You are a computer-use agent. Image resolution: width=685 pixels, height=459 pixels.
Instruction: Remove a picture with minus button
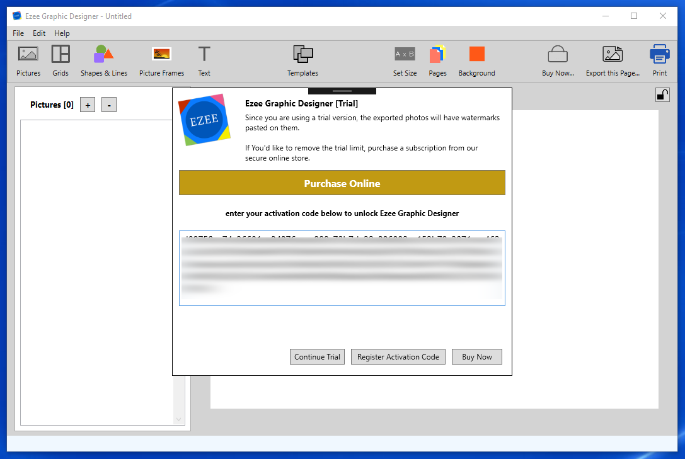tap(109, 105)
